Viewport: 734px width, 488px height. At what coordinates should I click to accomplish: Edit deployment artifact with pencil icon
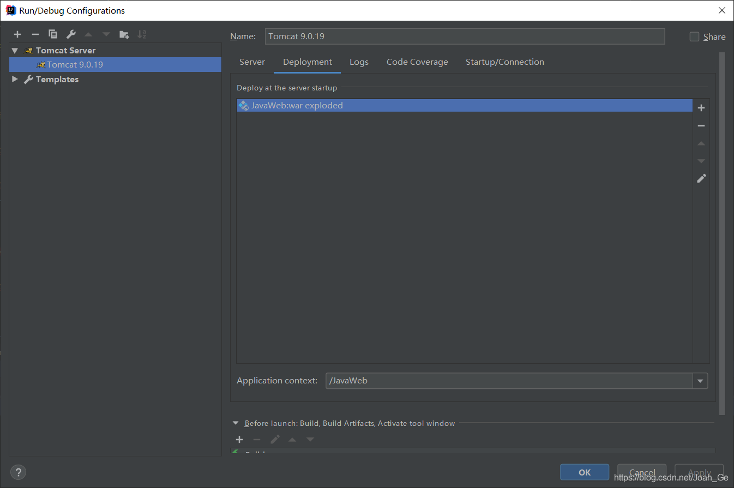pos(701,178)
